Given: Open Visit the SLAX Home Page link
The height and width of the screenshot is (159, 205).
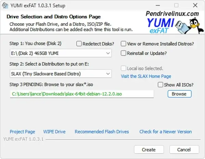Looking at the screenshot, I should pos(146,76).
